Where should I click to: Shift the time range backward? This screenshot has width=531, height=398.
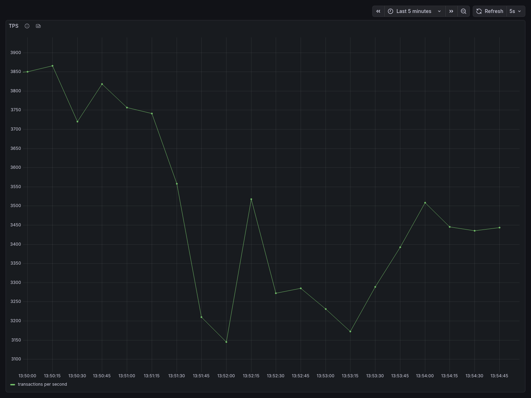(378, 11)
